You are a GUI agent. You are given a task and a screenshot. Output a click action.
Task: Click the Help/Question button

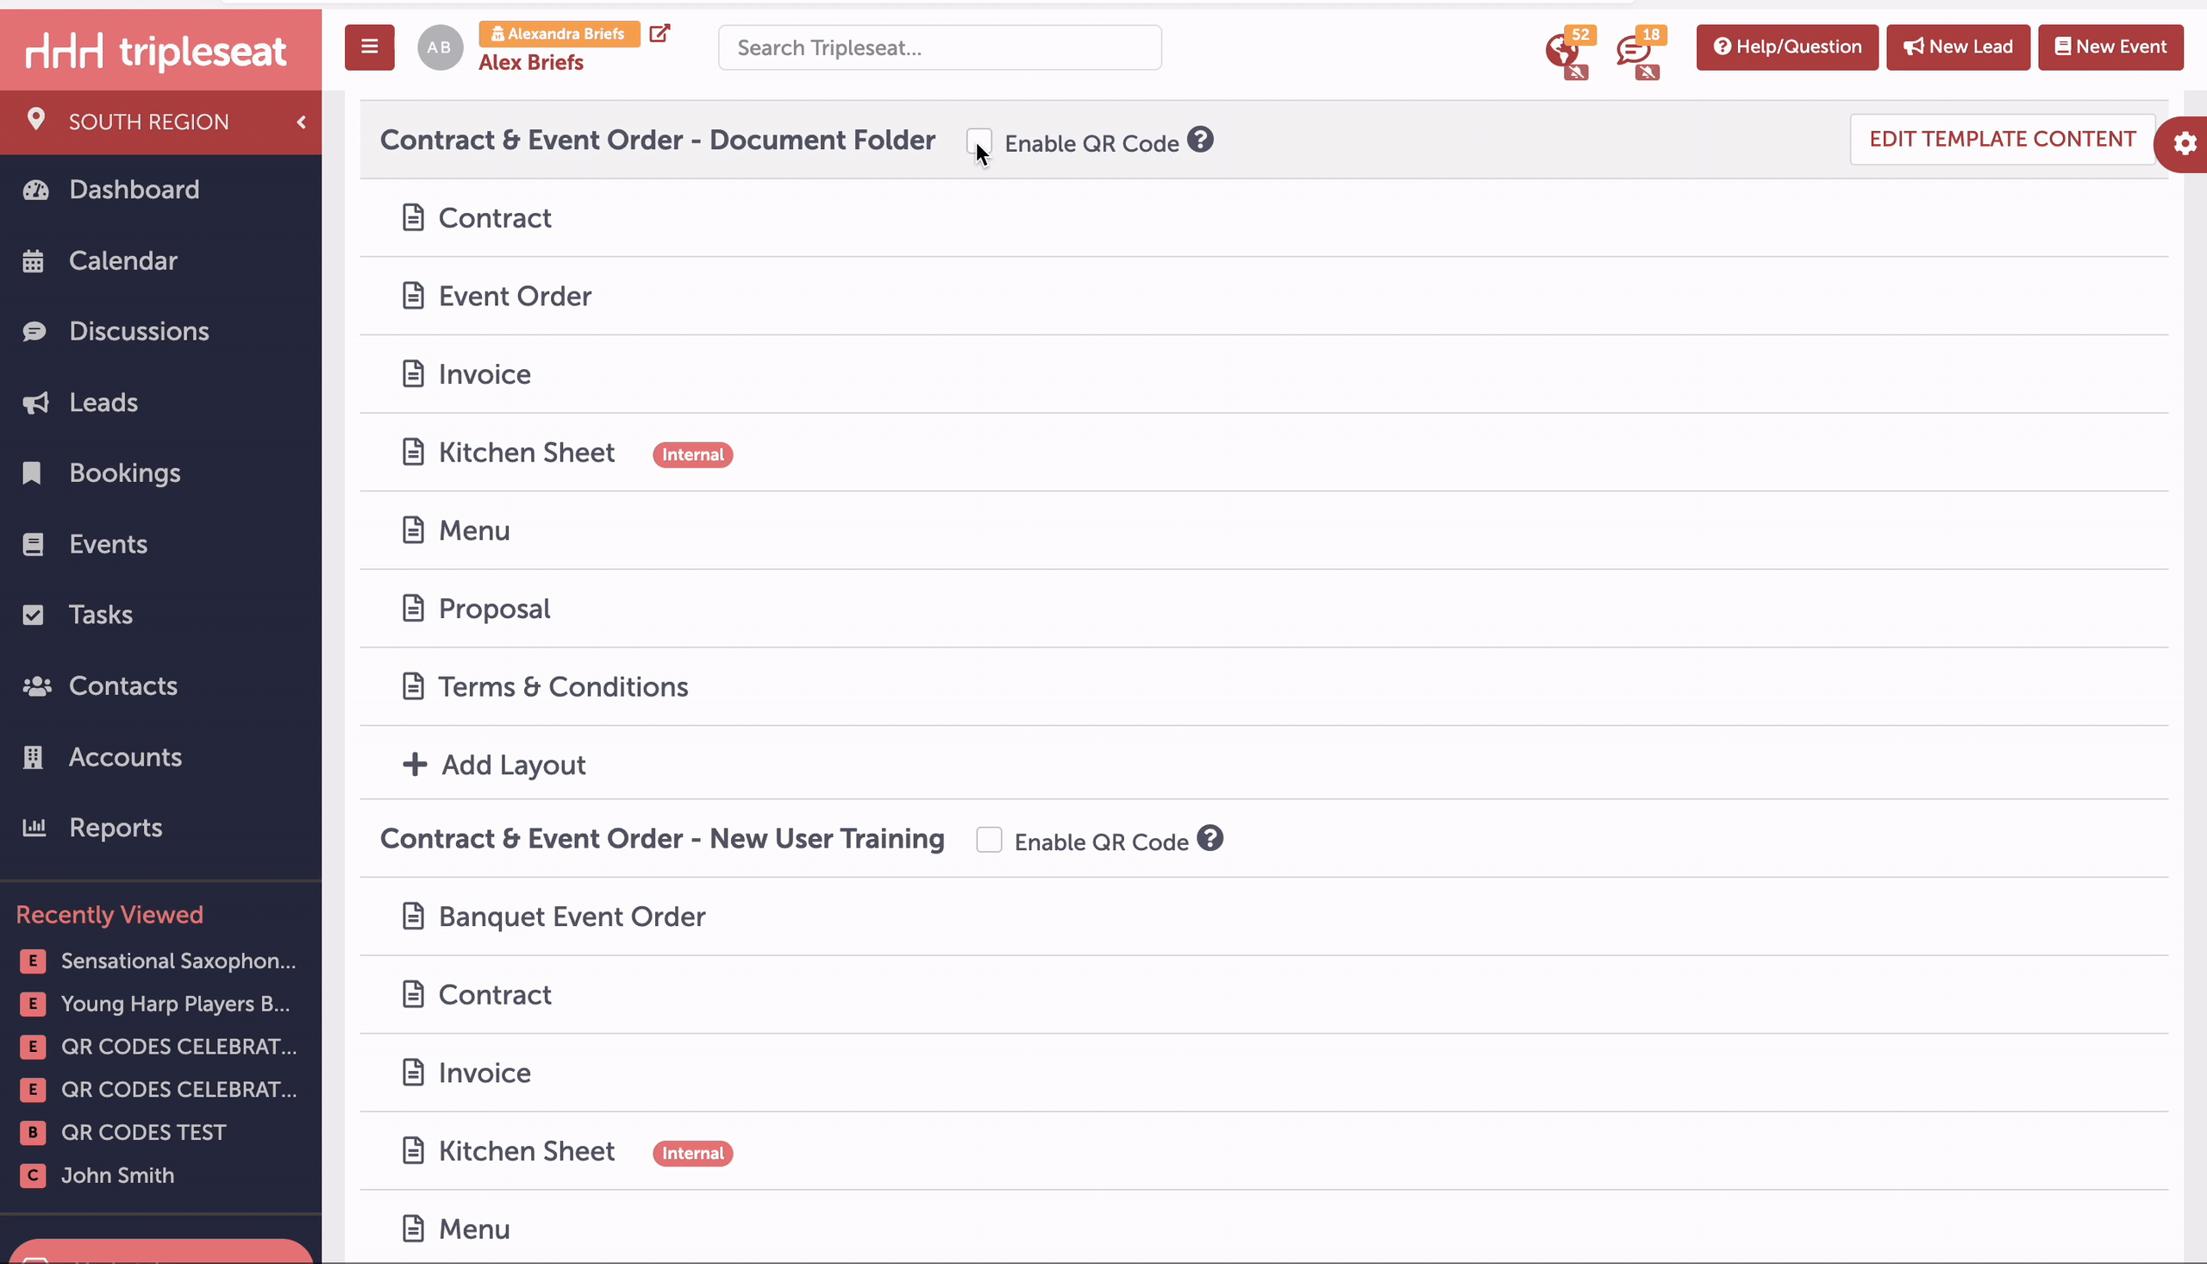1787,47
